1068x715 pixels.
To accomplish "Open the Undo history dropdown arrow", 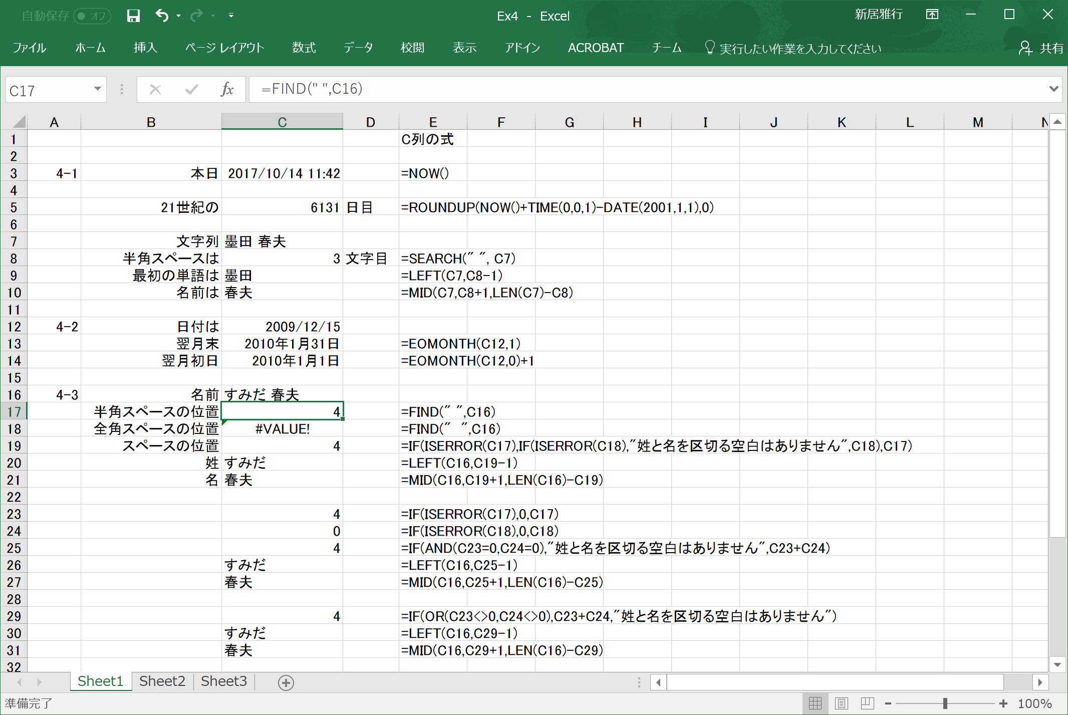I will click(179, 16).
